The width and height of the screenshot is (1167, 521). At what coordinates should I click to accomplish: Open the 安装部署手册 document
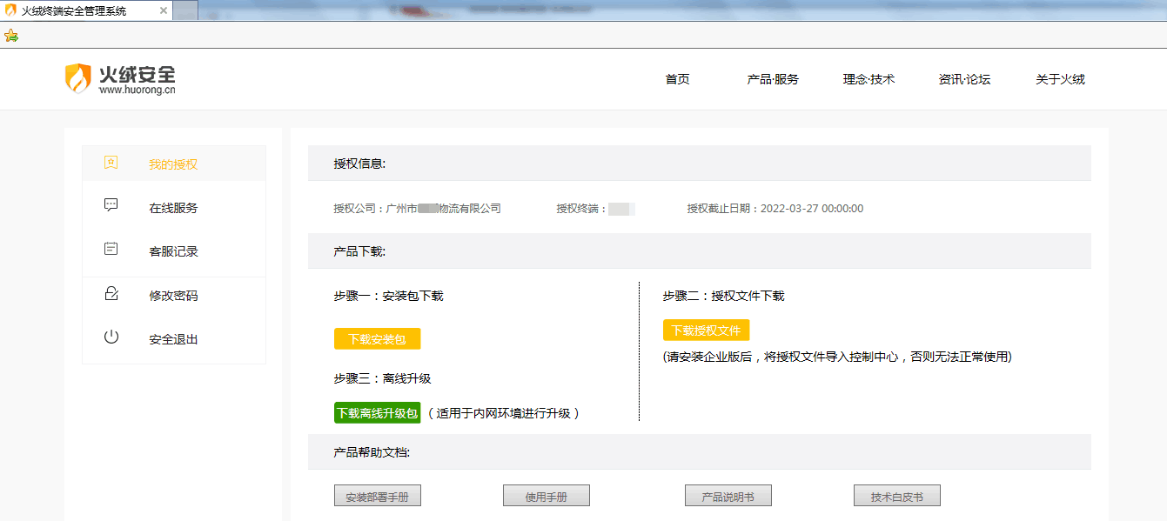377,497
